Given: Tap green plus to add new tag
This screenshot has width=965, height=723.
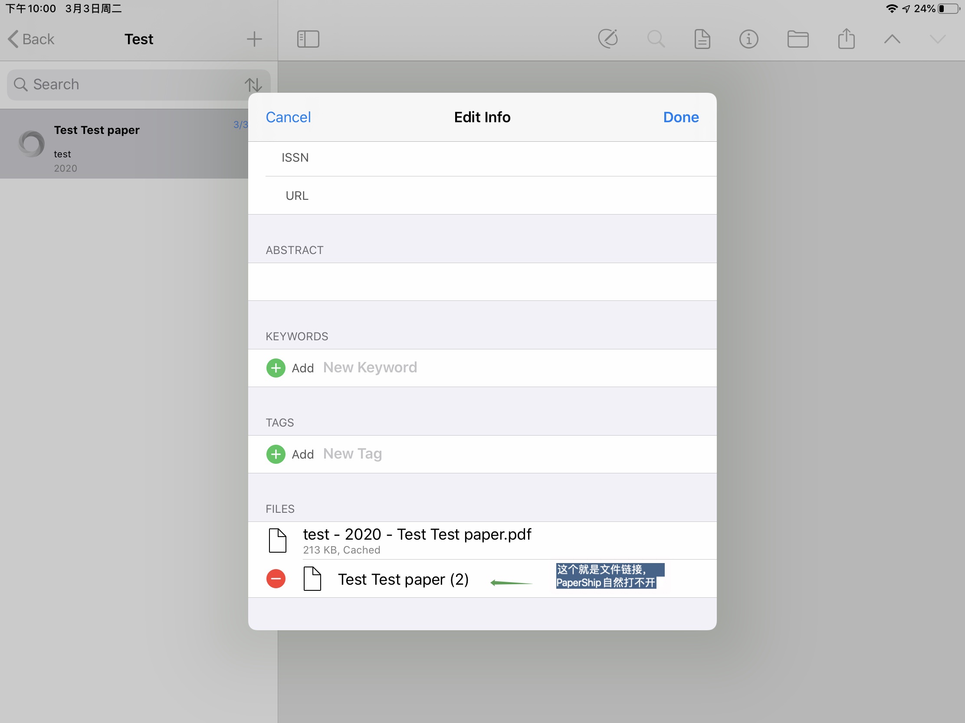Looking at the screenshot, I should pyautogui.click(x=276, y=454).
